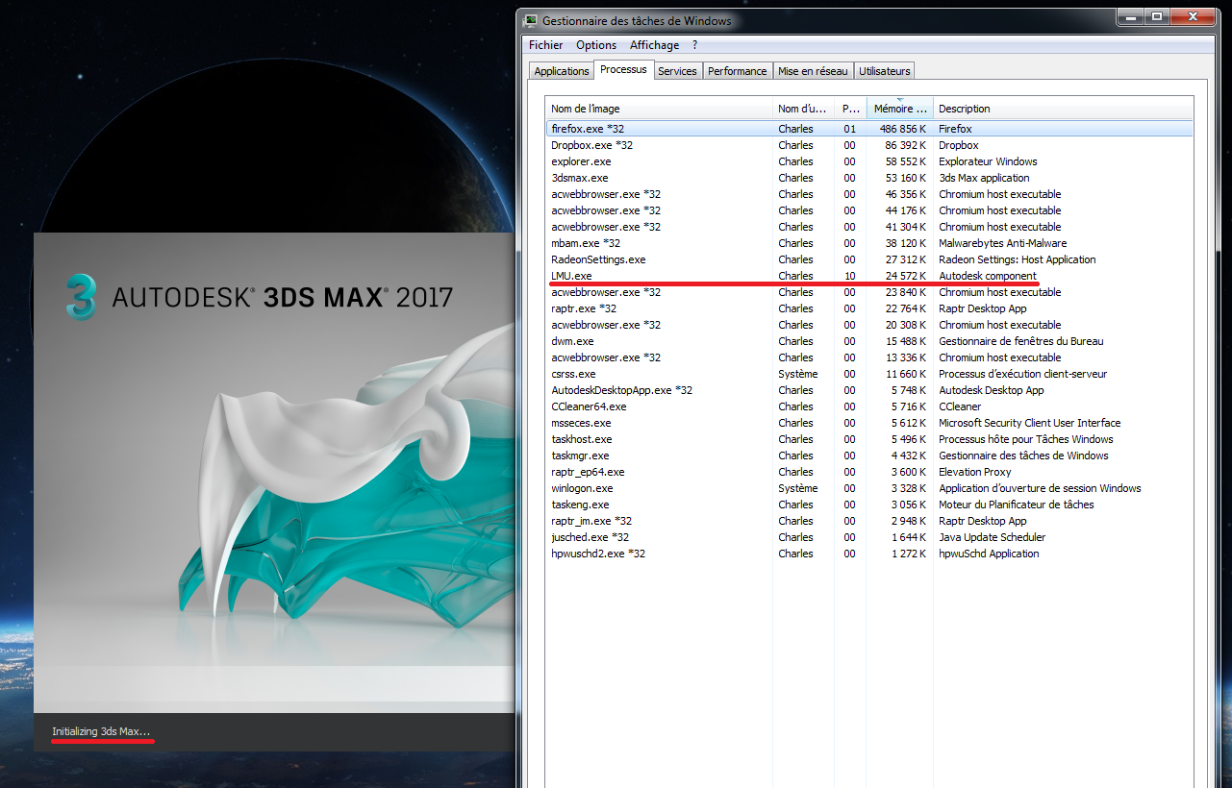
Task: Select the winlogon.exe process
Action: coord(869,488)
